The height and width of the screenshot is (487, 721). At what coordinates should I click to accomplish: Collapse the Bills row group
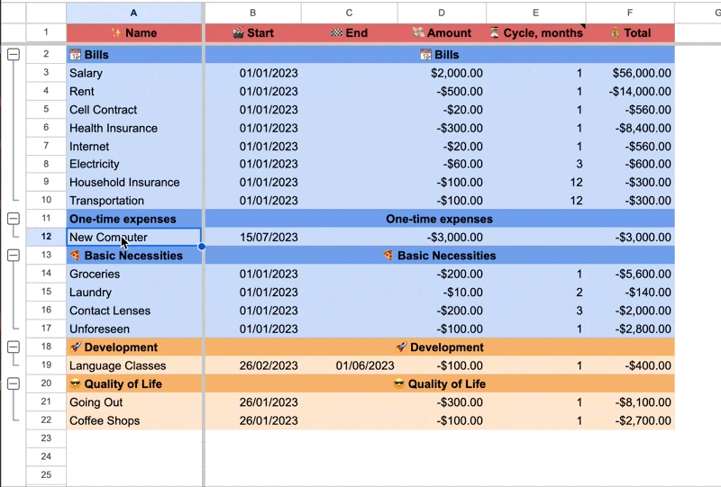pyautogui.click(x=14, y=55)
